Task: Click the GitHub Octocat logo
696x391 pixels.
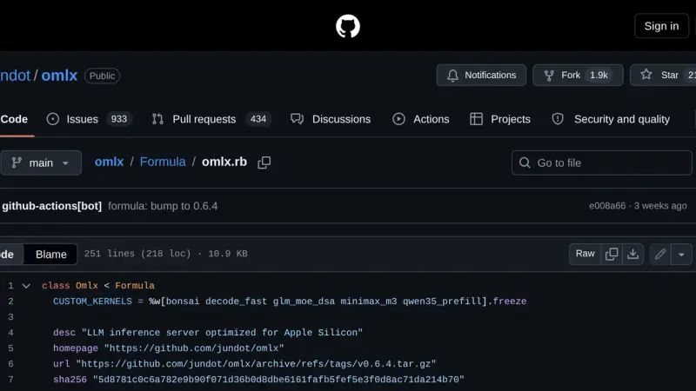Action: click(x=347, y=26)
